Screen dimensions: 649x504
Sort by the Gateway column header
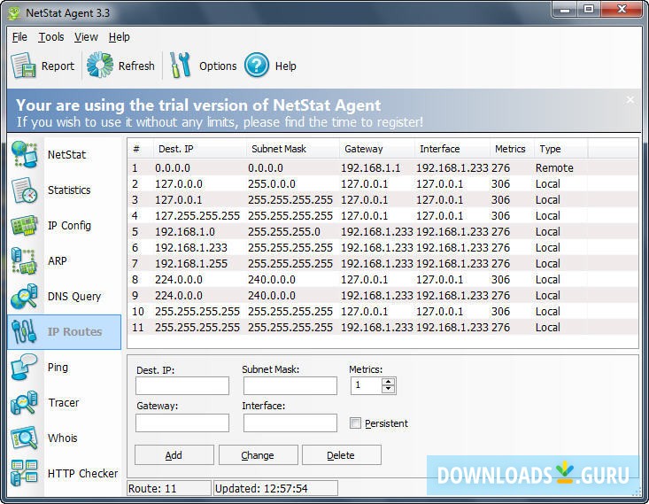[376, 149]
